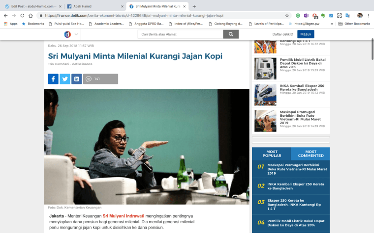Screen dimensions: 374x233
Task: Click the browser forward arrow
Action: pos(14,16)
